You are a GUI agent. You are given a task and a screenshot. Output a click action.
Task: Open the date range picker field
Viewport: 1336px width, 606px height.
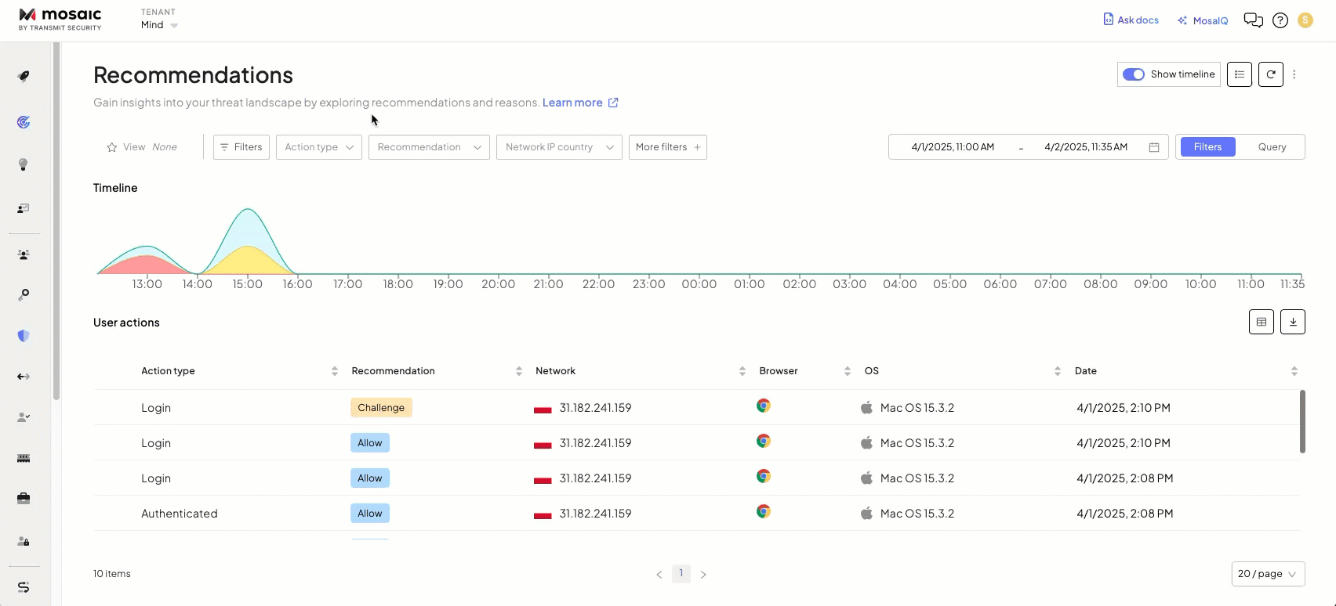pos(1027,147)
